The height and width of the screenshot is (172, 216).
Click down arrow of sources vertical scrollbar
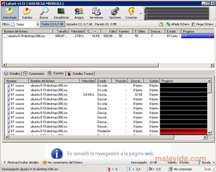(x=209, y=133)
